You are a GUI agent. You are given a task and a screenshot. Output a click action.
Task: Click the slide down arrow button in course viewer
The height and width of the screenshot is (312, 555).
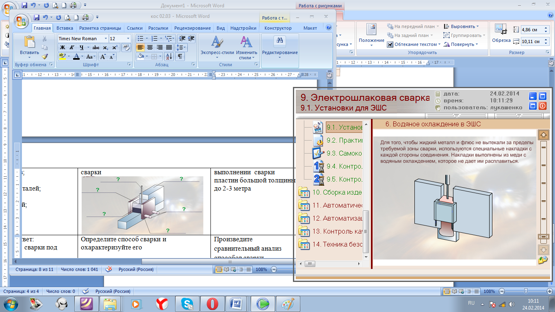pyautogui.click(x=543, y=249)
